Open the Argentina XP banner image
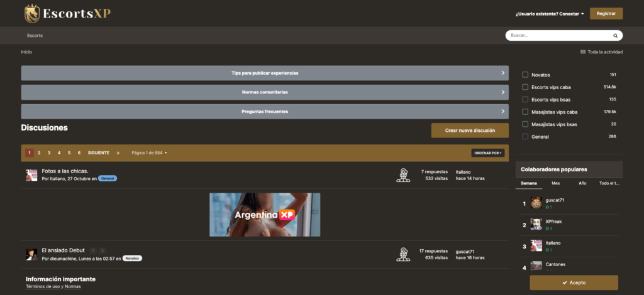Viewport: 644px width, 295px height. coord(265,215)
